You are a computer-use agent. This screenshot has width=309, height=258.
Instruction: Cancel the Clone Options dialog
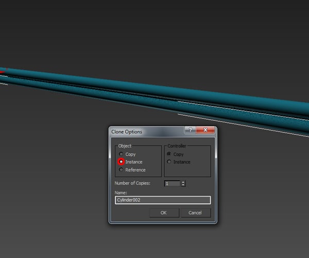click(x=196, y=213)
